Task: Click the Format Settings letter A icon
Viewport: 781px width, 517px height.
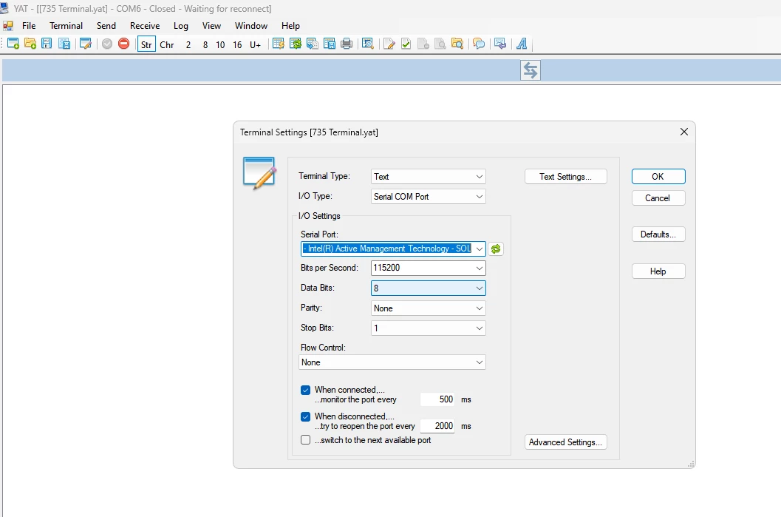Action: coord(522,44)
